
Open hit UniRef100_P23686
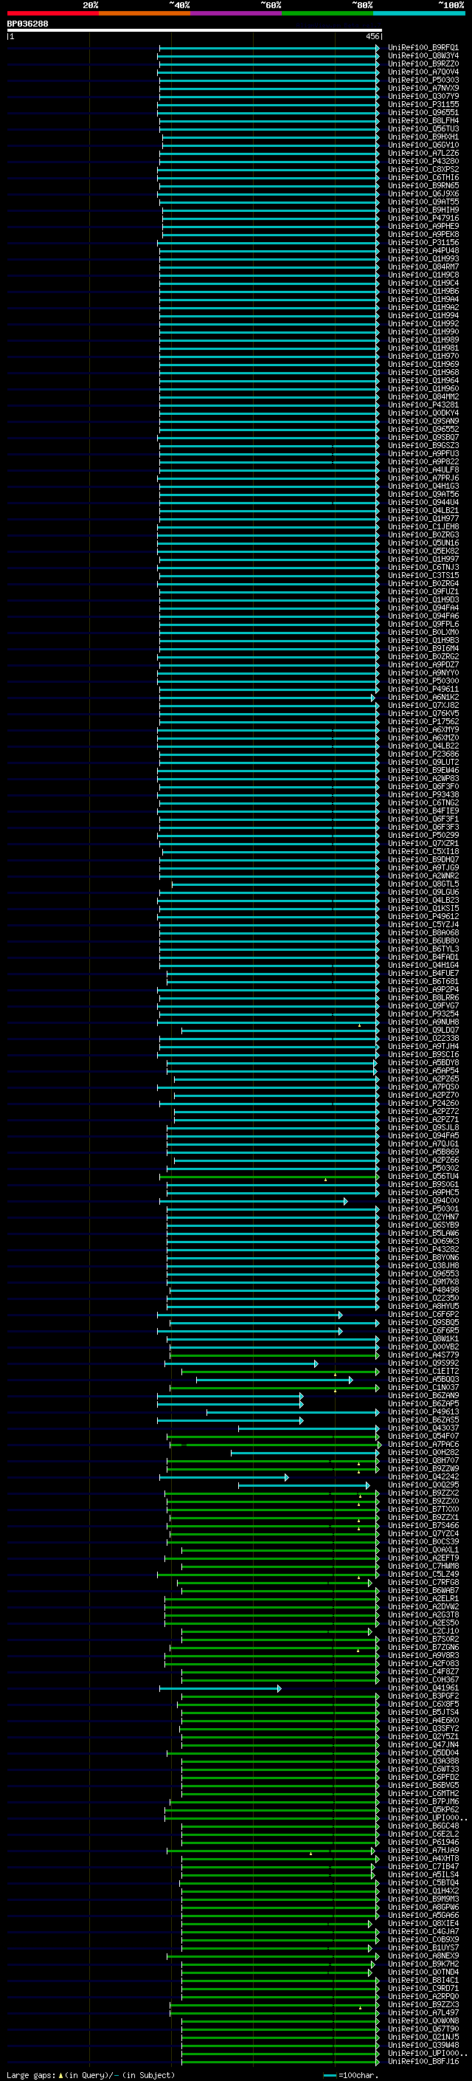click(423, 754)
